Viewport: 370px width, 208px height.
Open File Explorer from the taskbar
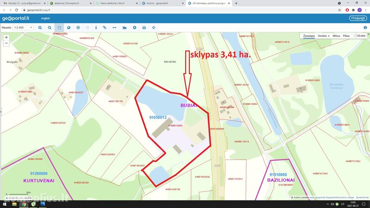(14, 204)
